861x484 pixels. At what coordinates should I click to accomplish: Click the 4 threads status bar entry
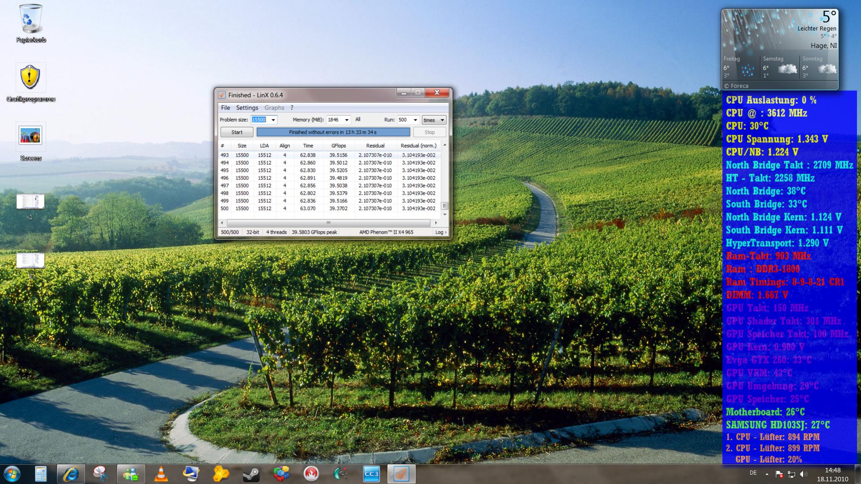point(276,232)
